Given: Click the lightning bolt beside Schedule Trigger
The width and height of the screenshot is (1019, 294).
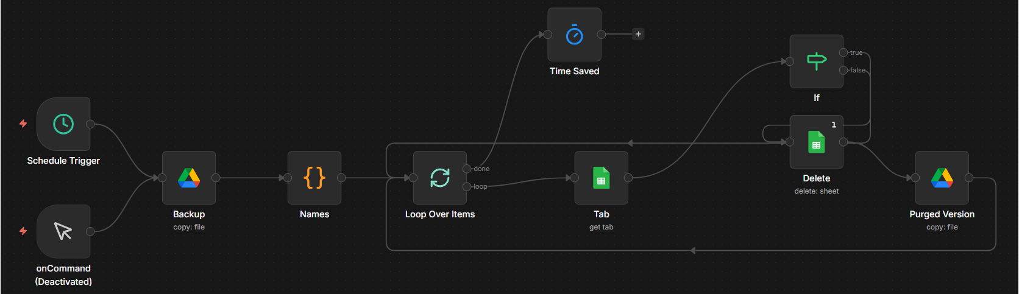Looking at the screenshot, I should 23,124.
